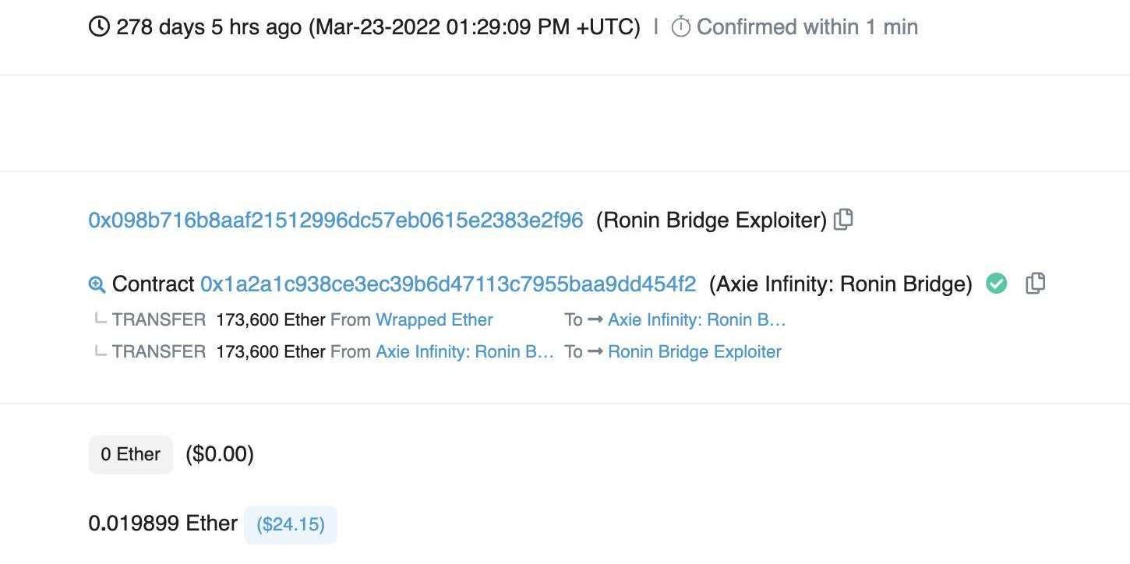Click the 0 Ether value badge
The height and width of the screenshot is (564, 1130).
(x=130, y=454)
